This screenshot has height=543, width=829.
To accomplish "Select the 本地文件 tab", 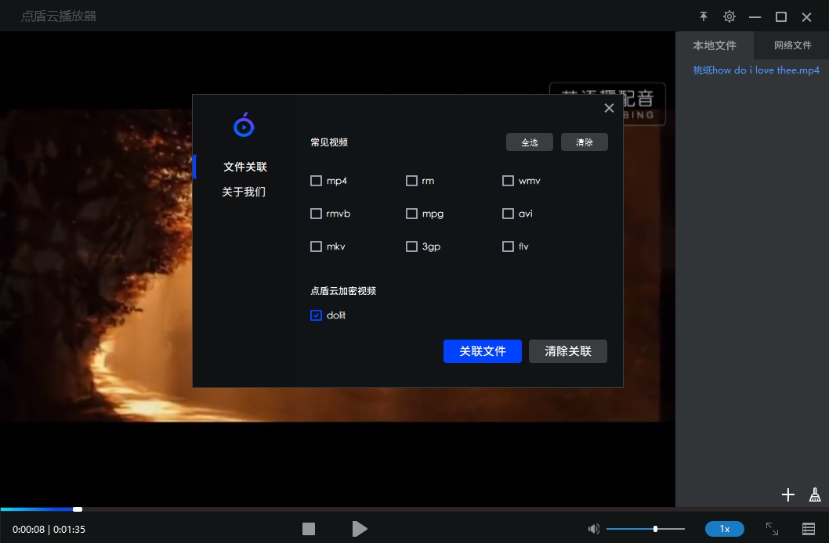I will point(715,45).
